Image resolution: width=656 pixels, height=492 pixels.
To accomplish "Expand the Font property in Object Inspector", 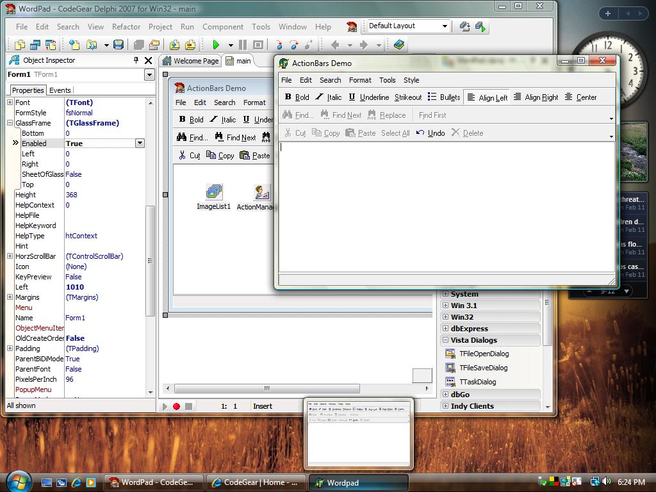I will (10, 102).
